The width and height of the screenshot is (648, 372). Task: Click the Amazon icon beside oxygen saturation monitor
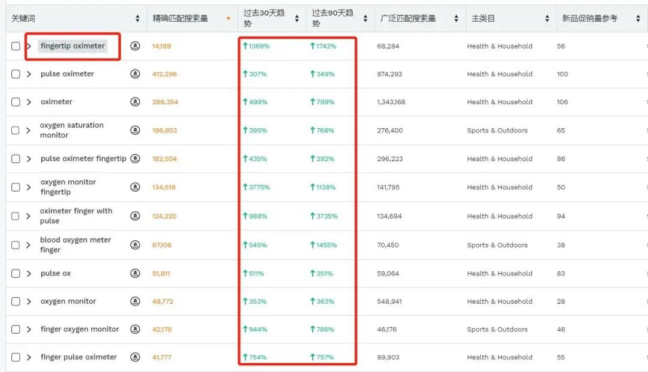point(135,130)
